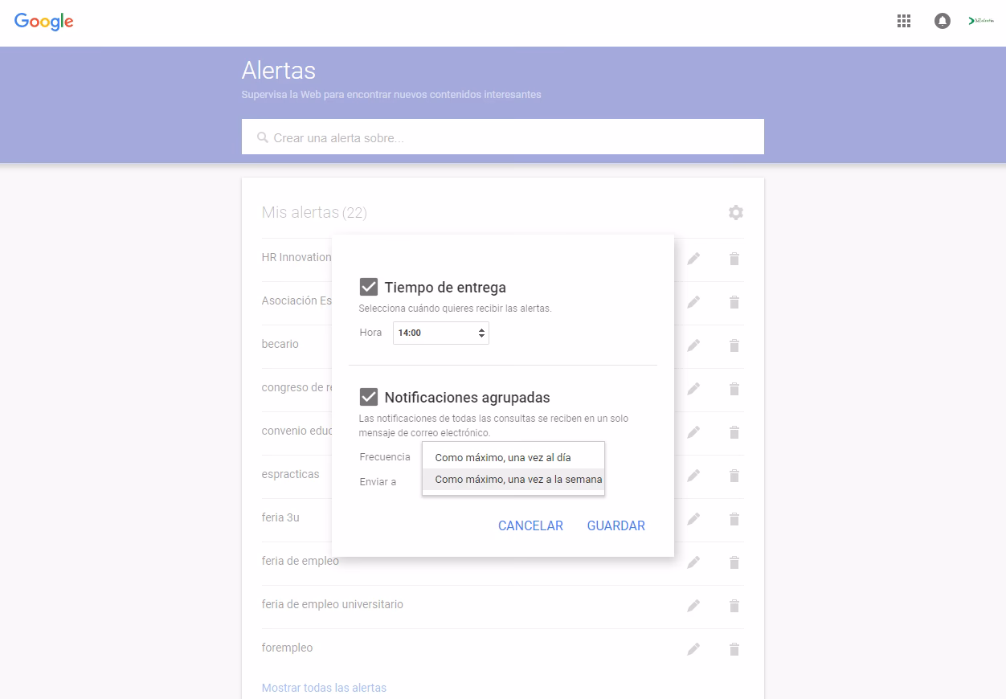Delete the forempleo alert with the trash icon
This screenshot has width=1006, height=699.
(734, 648)
